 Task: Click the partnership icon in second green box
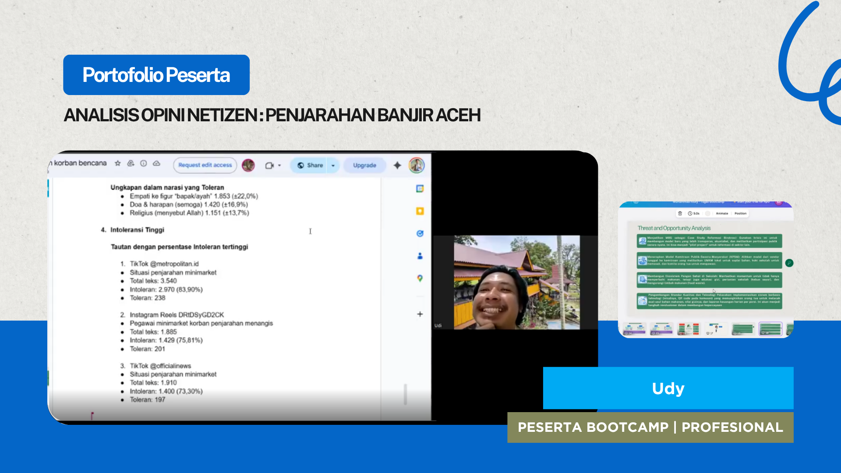(642, 261)
